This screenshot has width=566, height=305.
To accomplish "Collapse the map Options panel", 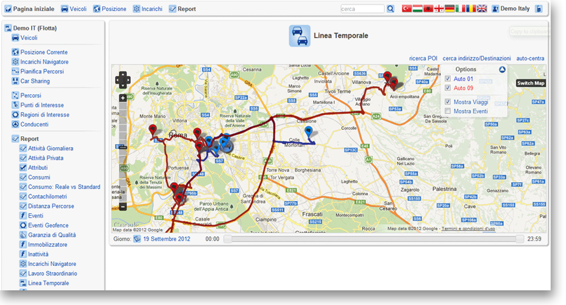I will point(502,69).
